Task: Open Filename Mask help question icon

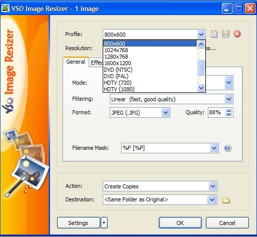Action: pos(227,148)
